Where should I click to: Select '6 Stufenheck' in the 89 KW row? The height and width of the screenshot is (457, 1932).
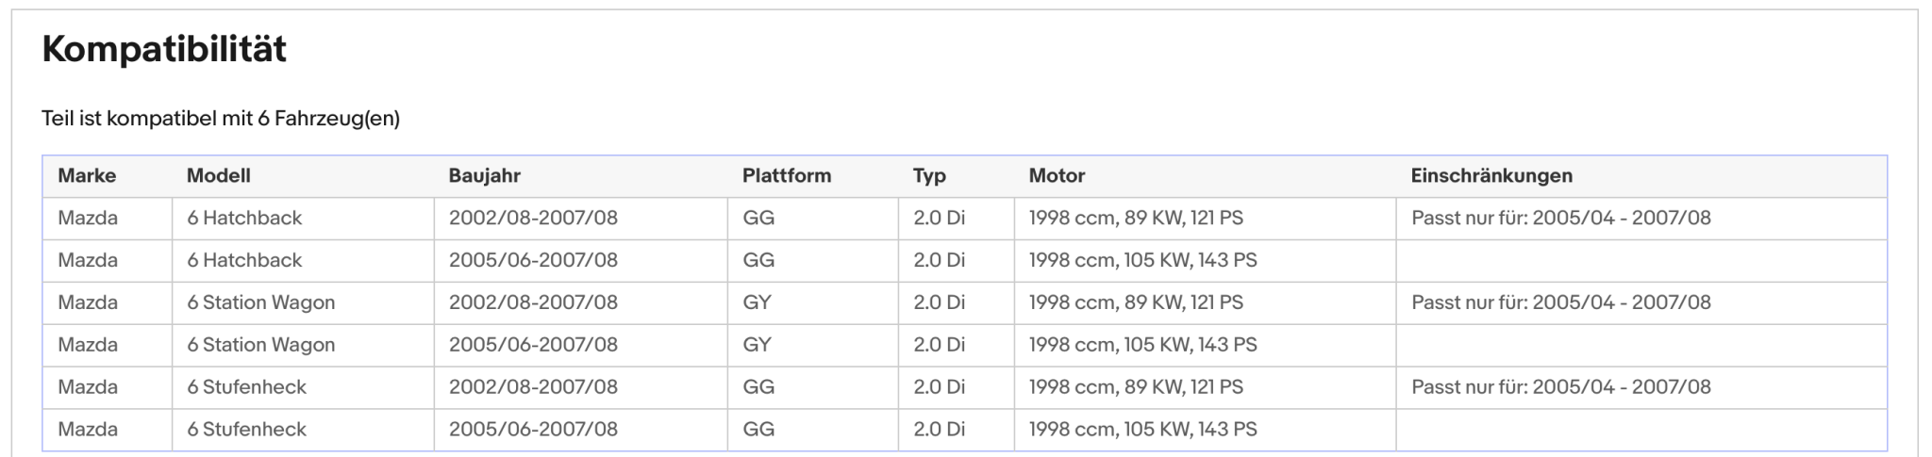[x=246, y=386]
